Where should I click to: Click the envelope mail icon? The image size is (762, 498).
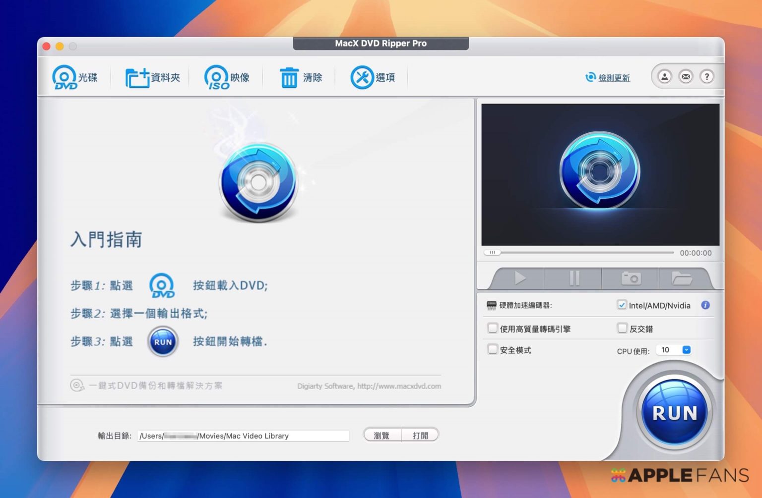[x=686, y=77]
